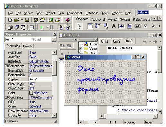Pause the running program
The width and height of the screenshot is (166, 127).
point(52,27)
